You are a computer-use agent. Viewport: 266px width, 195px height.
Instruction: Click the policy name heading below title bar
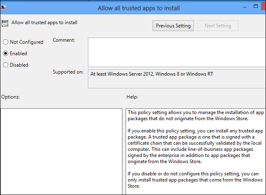[44, 23]
